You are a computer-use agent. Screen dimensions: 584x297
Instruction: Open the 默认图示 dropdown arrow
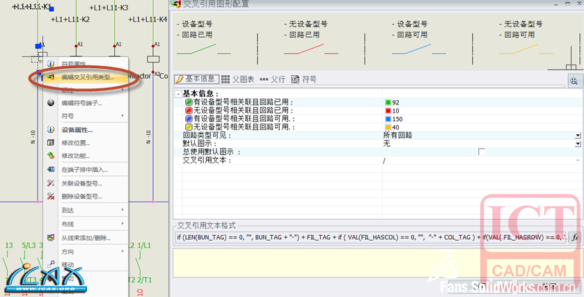click(577, 143)
